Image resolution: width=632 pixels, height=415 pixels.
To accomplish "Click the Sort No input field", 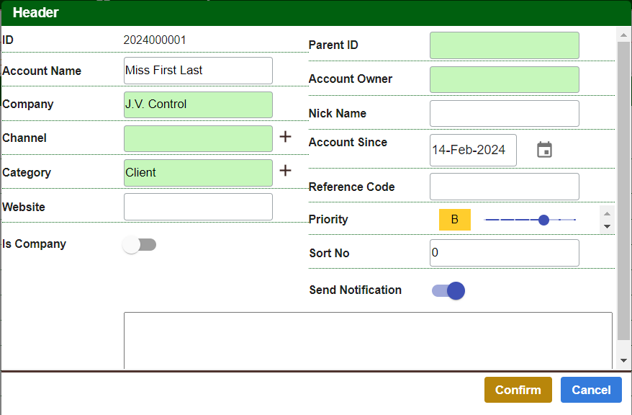I will (504, 253).
